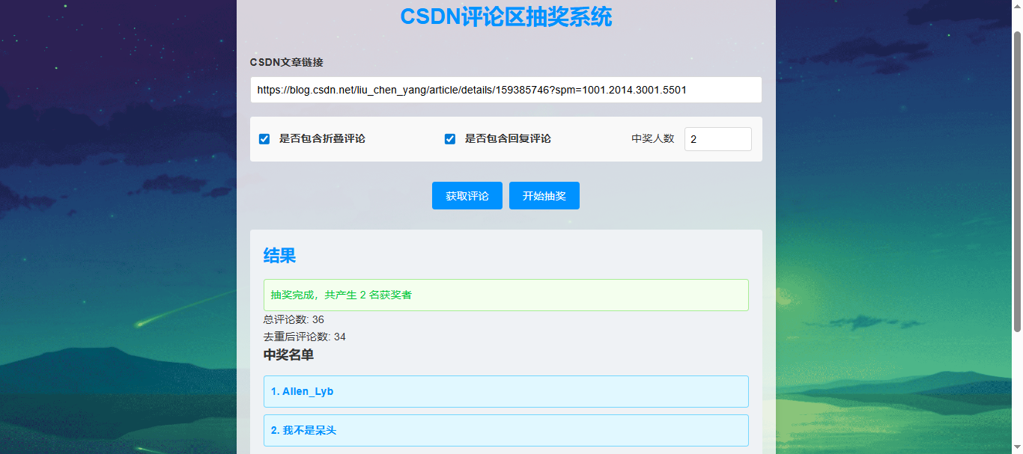Screen dimensions: 1023x454
Task: Click the 中奖人数 number field
Action: [717, 139]
